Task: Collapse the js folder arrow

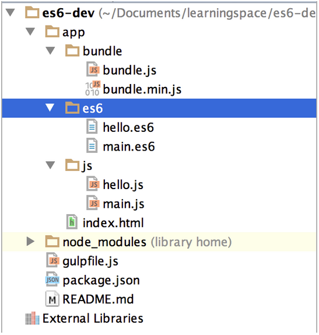Action: (50, 165)
